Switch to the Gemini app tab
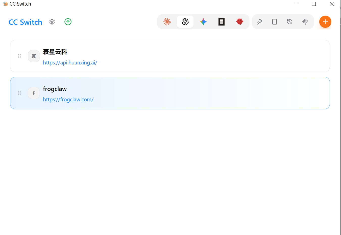Image resolution: width=341 pixels, height=235 pixels. pyautogui.click(x=203, y=22)
